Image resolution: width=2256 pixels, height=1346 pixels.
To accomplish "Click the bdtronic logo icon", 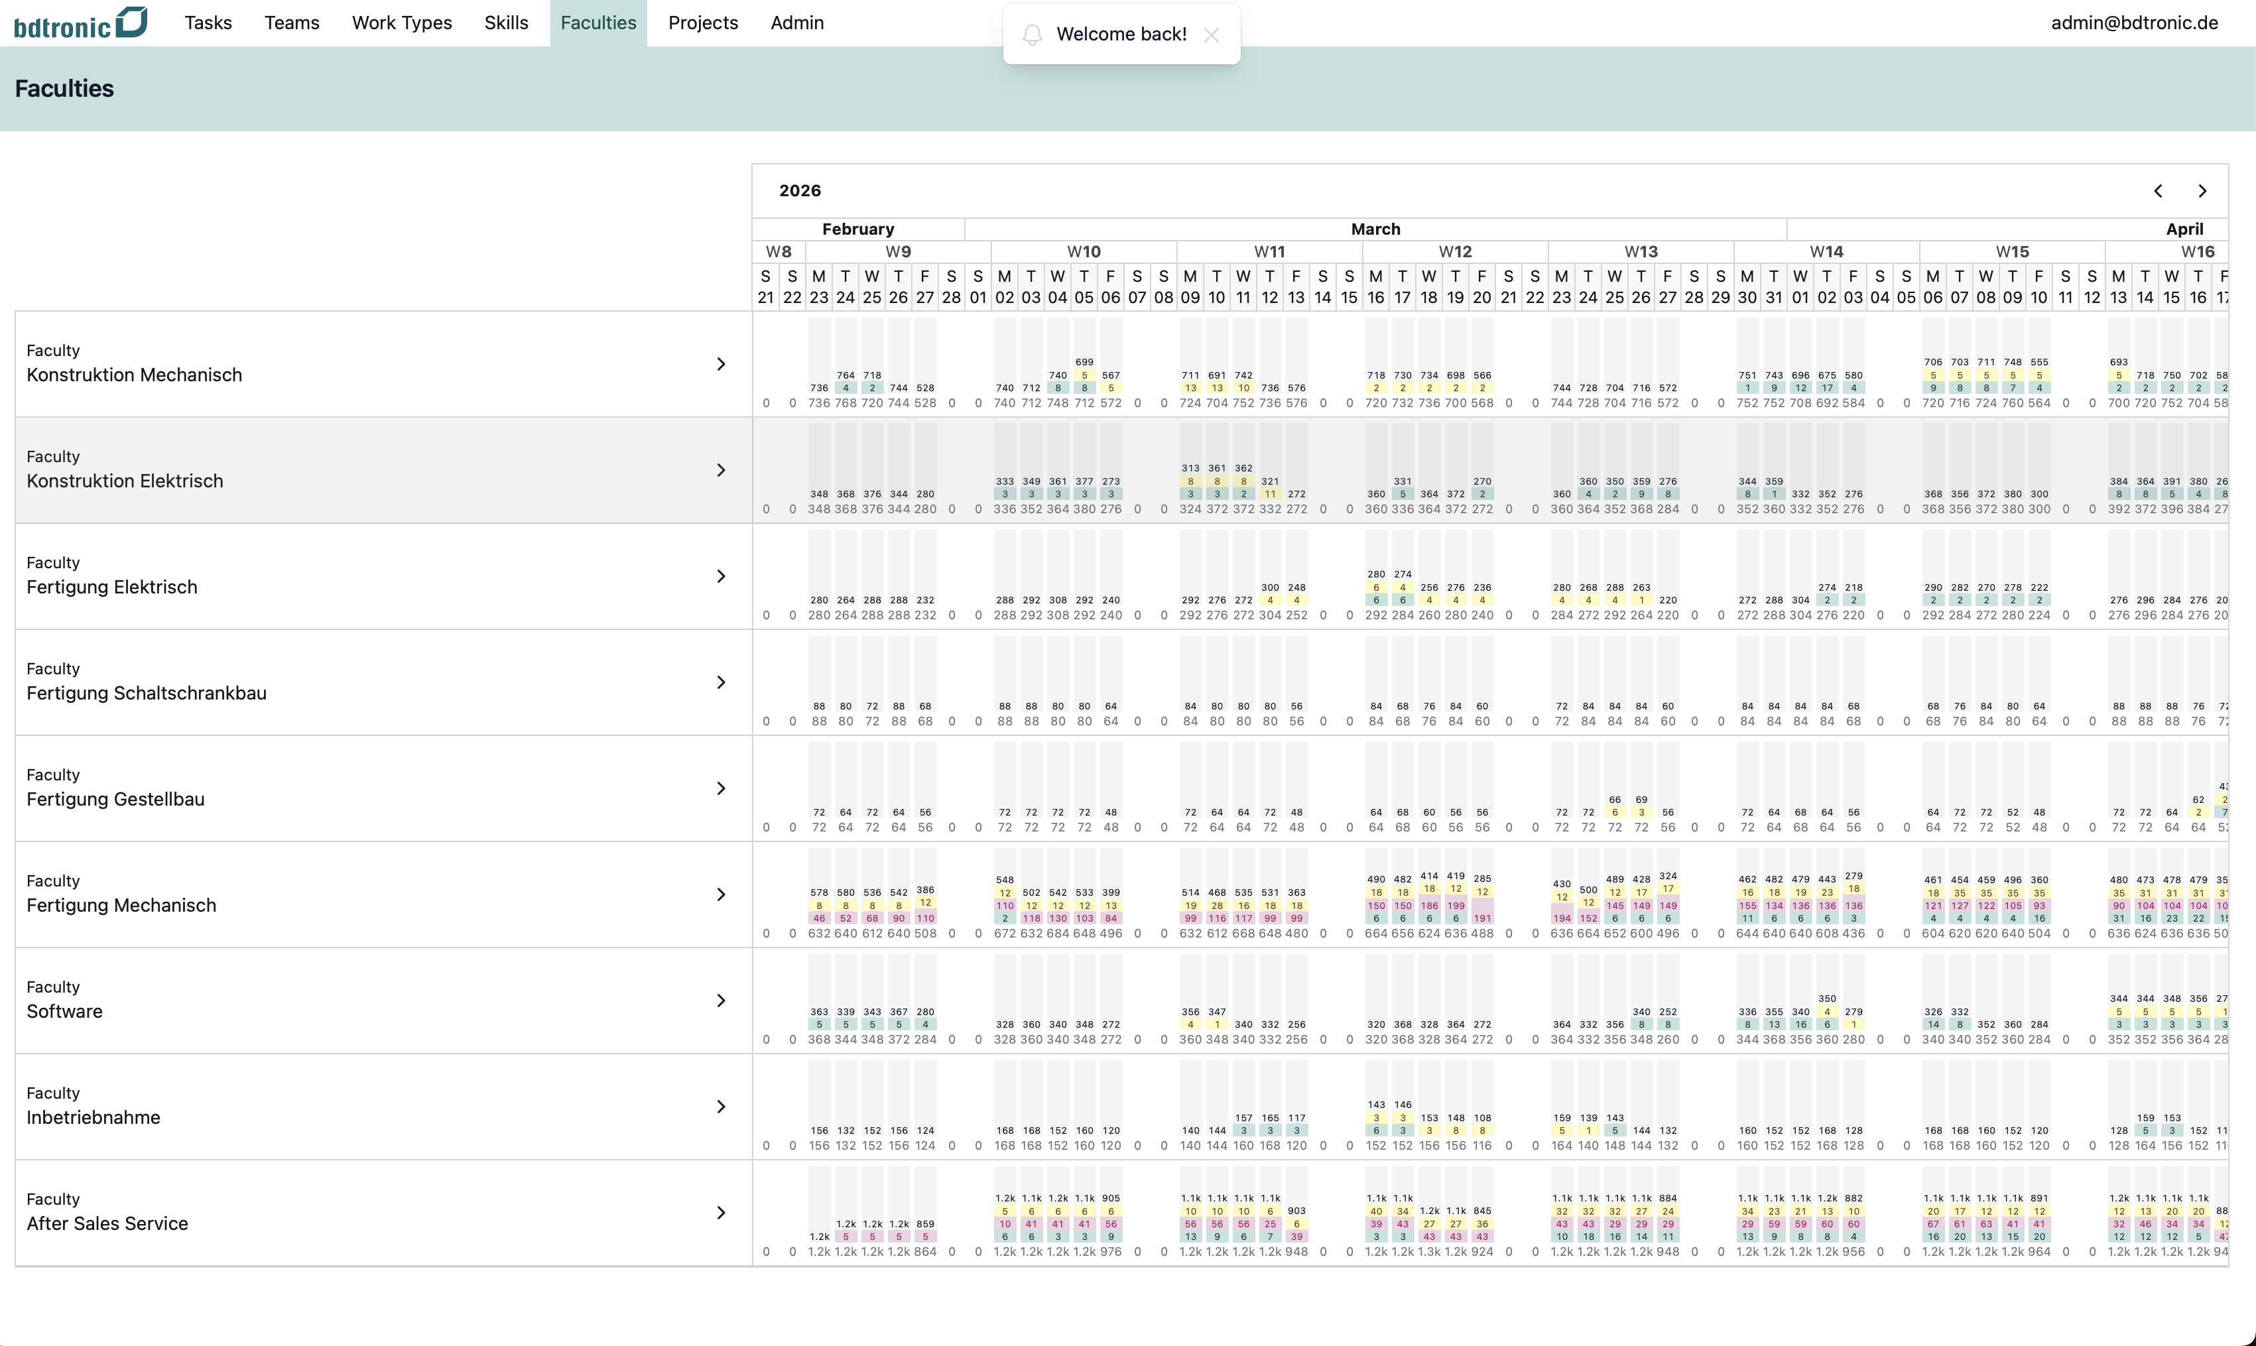I will pos(133,22).
